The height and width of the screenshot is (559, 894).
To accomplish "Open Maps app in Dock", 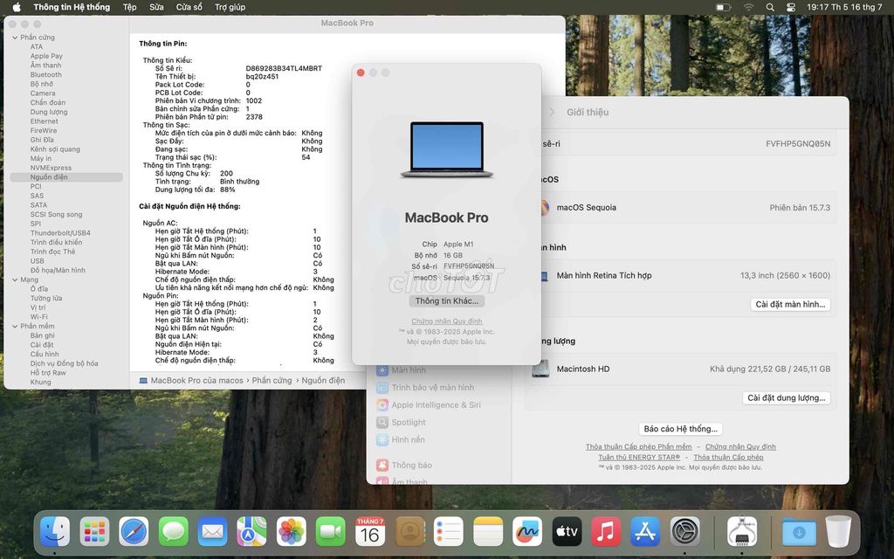I will tap(251, 531).
